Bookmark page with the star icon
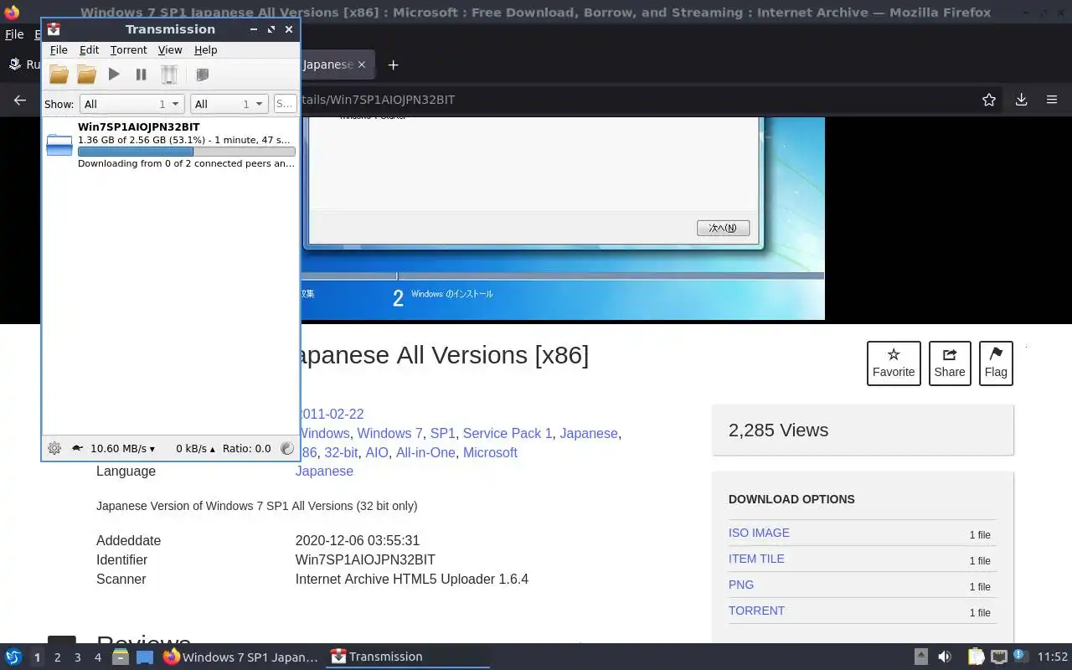Screen dimensions: 1072x670 coord(989,100)
